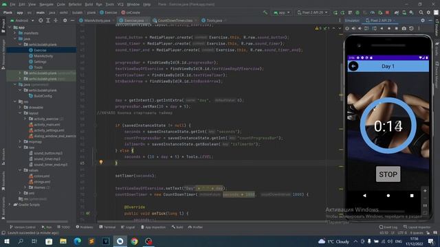Click Expand All icon in Project panel

tap(48, 21)
